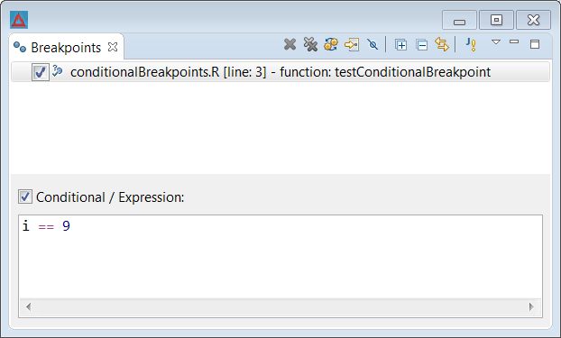Viewport: 561px width, 338px height.
Task: Collapse all breakpoints with minus icon
Action: 422,45
